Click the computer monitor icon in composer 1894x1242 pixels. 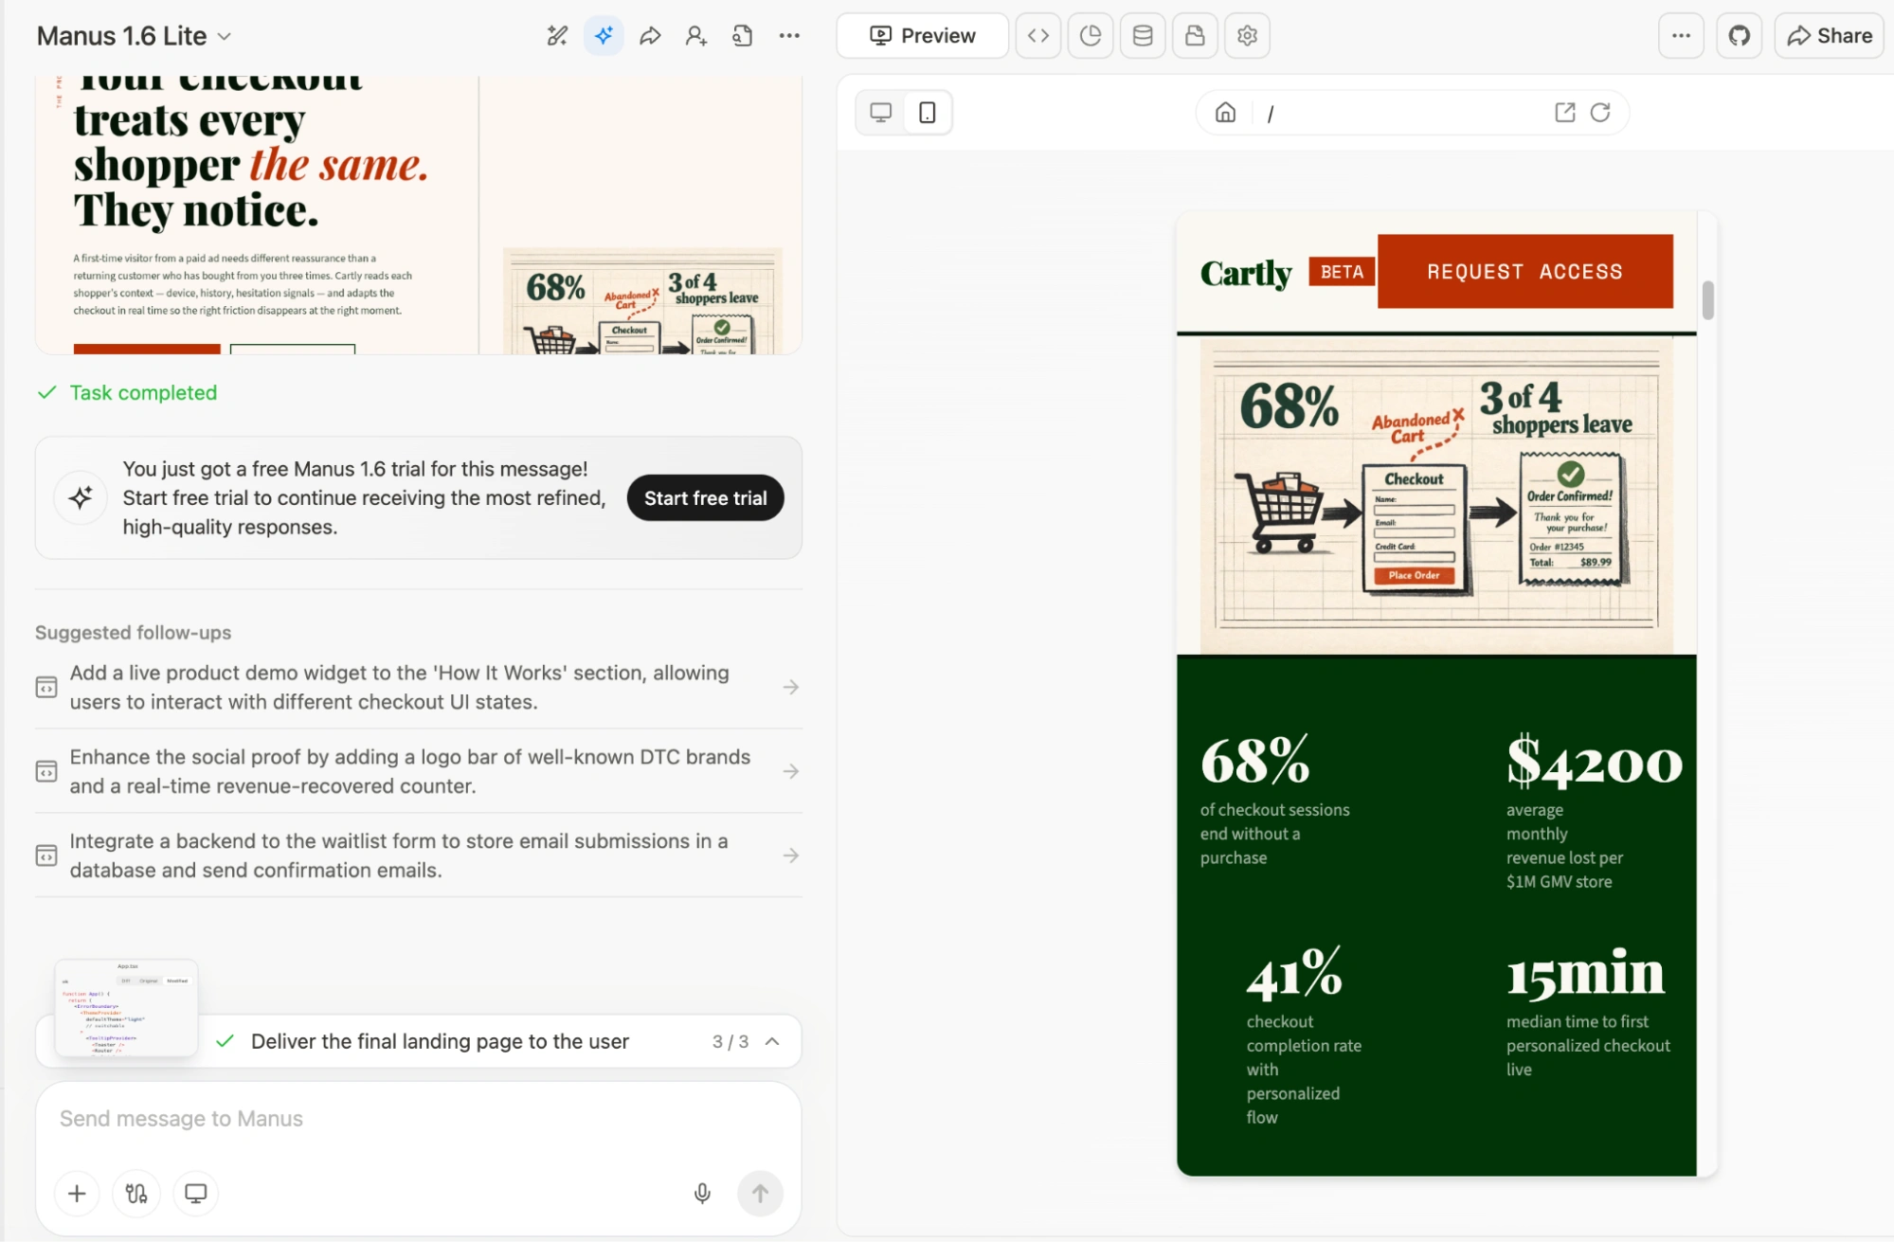pos(196,1194)
